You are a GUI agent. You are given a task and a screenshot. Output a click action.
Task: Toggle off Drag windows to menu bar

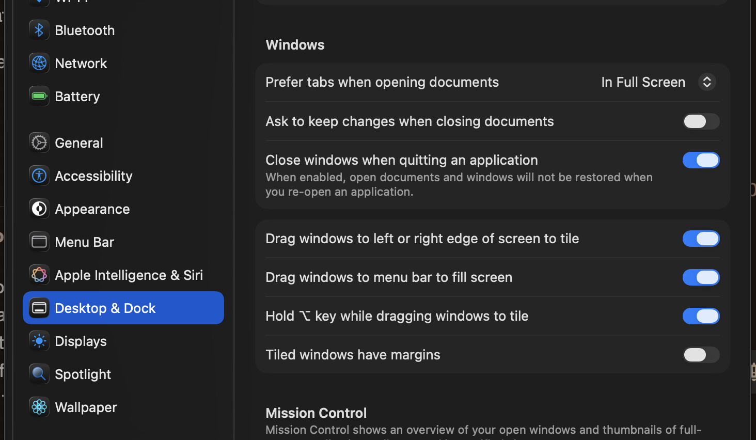tap(701, 277)
